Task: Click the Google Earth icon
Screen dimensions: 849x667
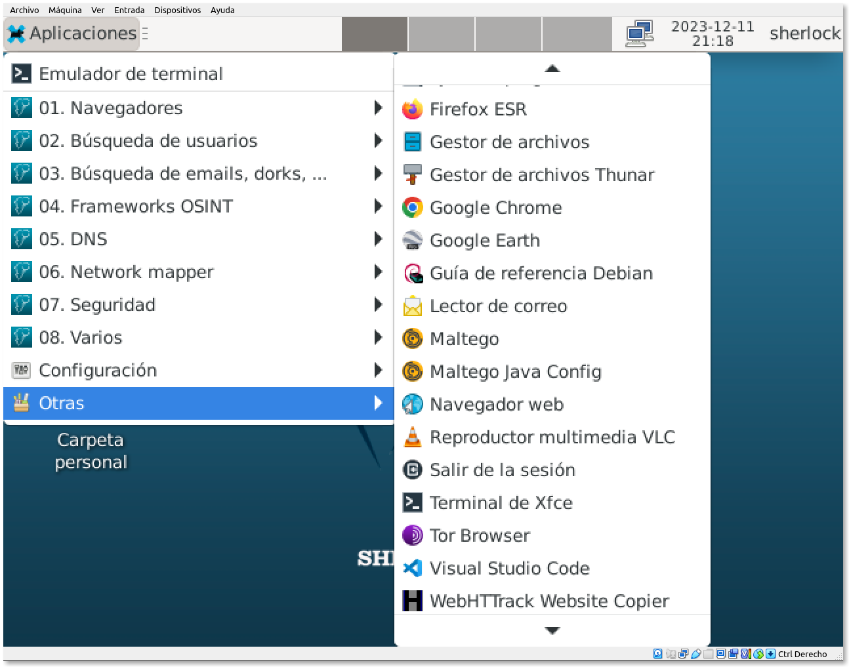Action: coord(412,240)
